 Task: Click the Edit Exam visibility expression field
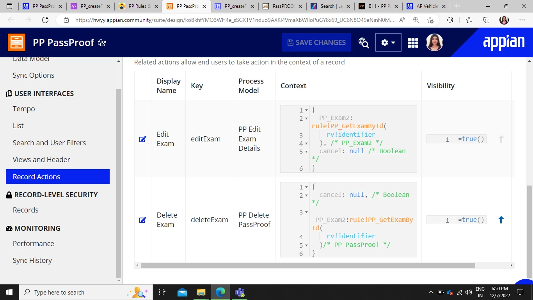(457, 139)
